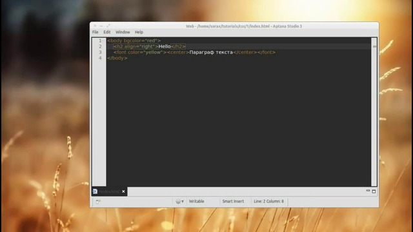Select the index.html editor tab
This screenshot has height=232, width=413.
[x=109, y=191]
